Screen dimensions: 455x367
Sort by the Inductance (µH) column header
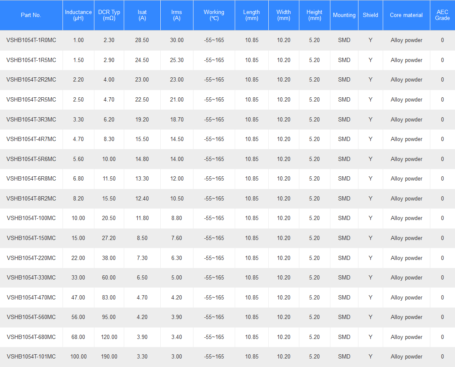pyautogui.click(x=78, y=15)
